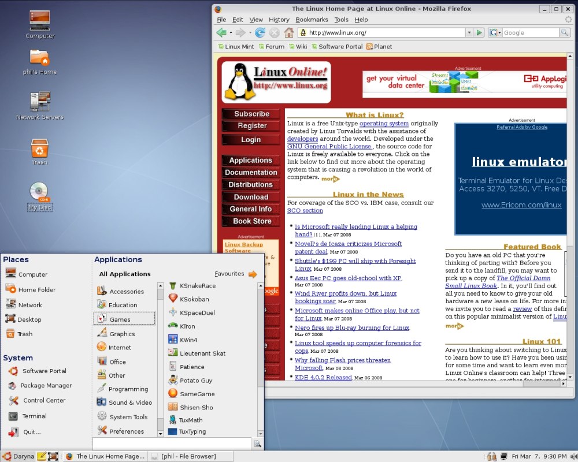This screenshot has width=578, height=462.
Task: Open Terminal from the System section
Action: tap(34, 416)
